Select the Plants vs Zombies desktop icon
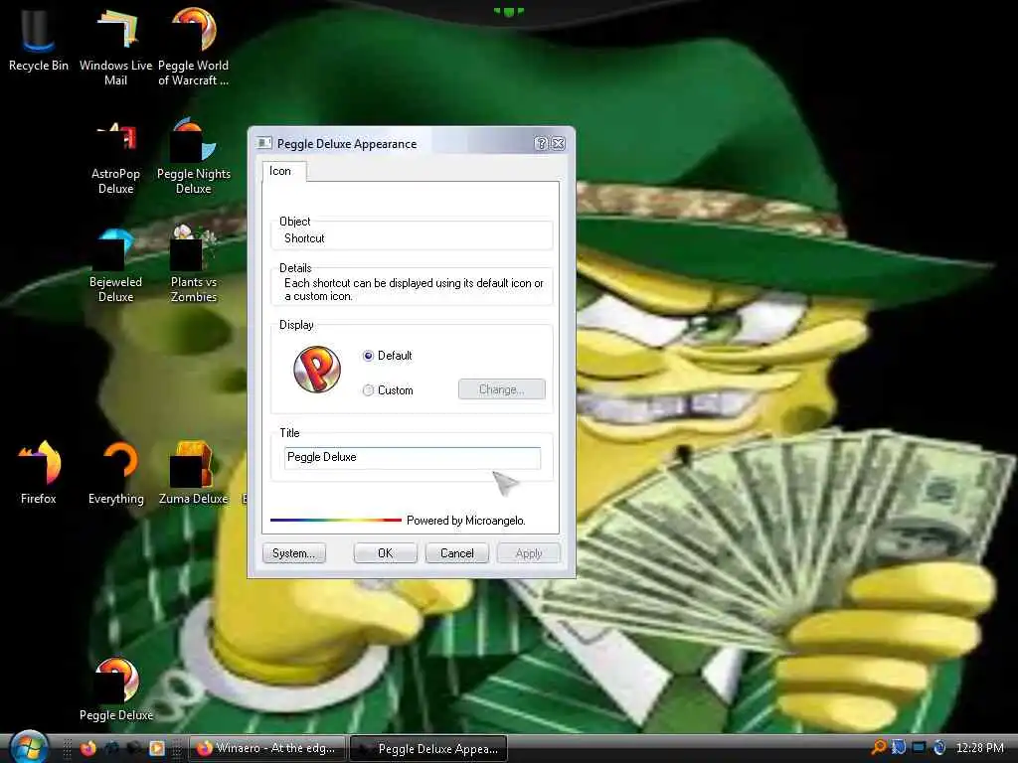The width and height of the screenshot is (1018, 763). pyautogui.click(x=194, y=263)
